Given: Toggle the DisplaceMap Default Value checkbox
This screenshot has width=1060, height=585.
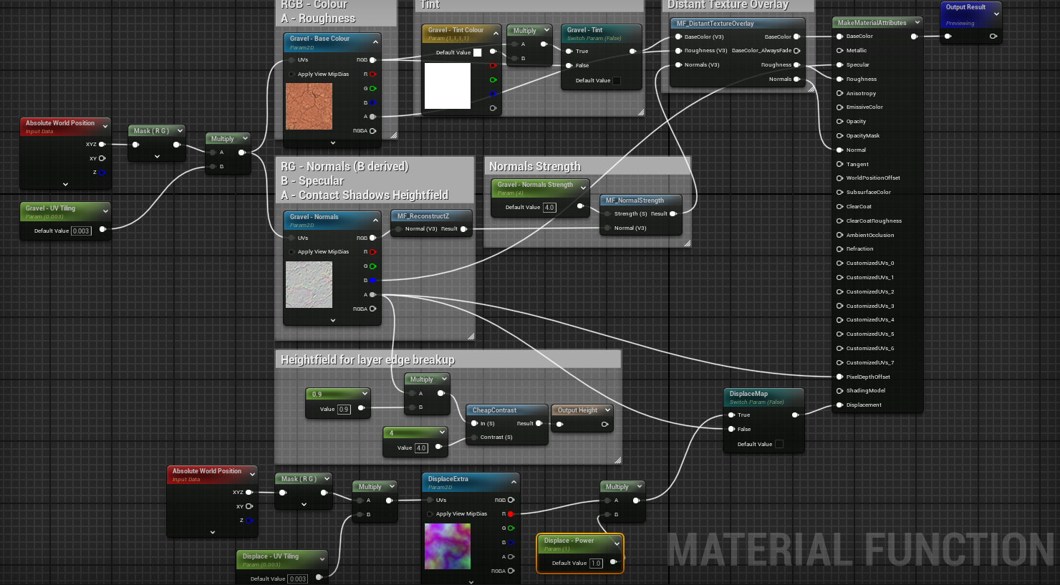Looking at the screenshot, I should tap(779, 445).
